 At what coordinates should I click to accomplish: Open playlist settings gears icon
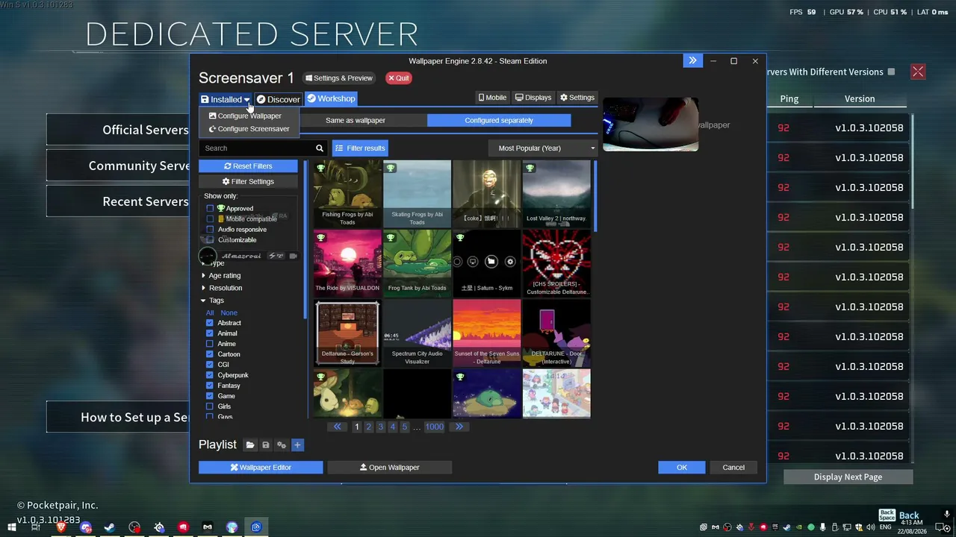[282, 445]
